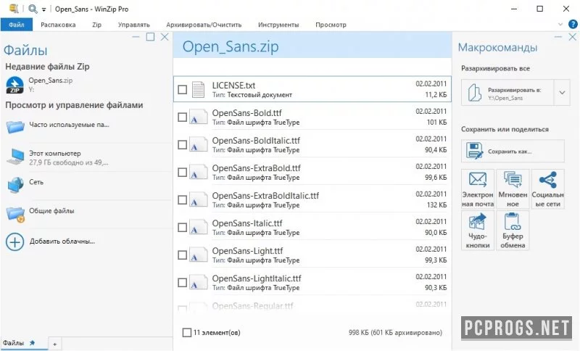Image resolution: width=580 pixels, height=351 pixels.
Task: Open recent Open_Sans.zip zip icon
Action: (14, 85)
